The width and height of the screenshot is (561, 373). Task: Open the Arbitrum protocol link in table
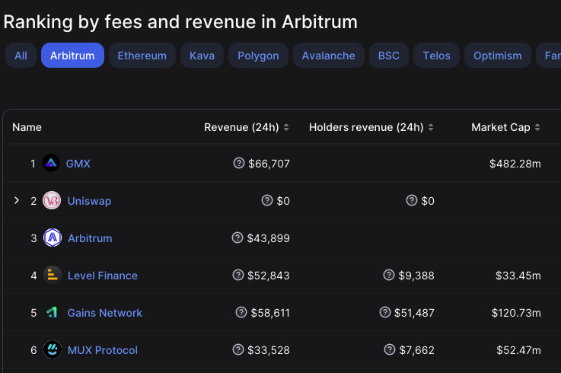(90, 238)
